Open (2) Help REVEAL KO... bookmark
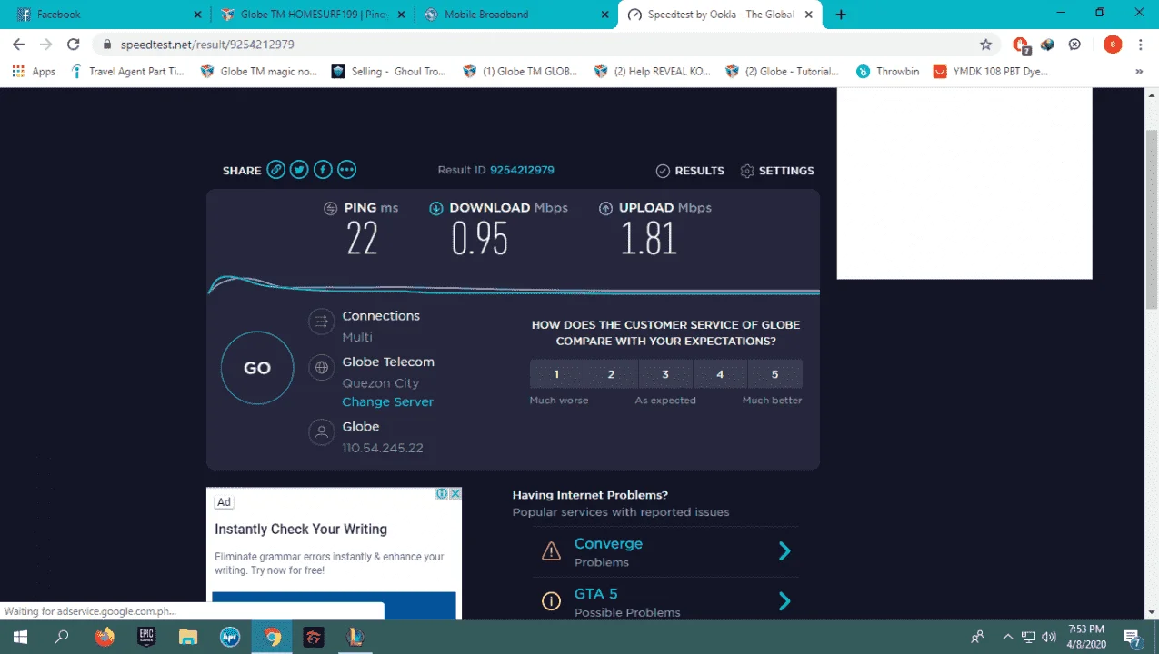Image resolution: width=1159 pixels, height=654 pixels. [653, 71]
